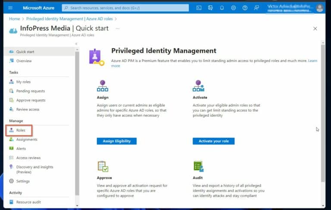
Task: Close the Quick start blade
Action: point(315,28)
